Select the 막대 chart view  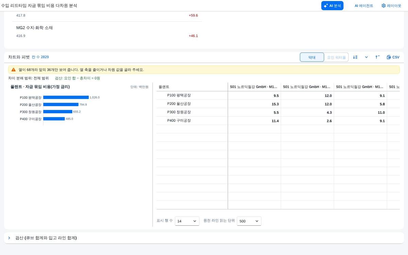tap(312, 57)
